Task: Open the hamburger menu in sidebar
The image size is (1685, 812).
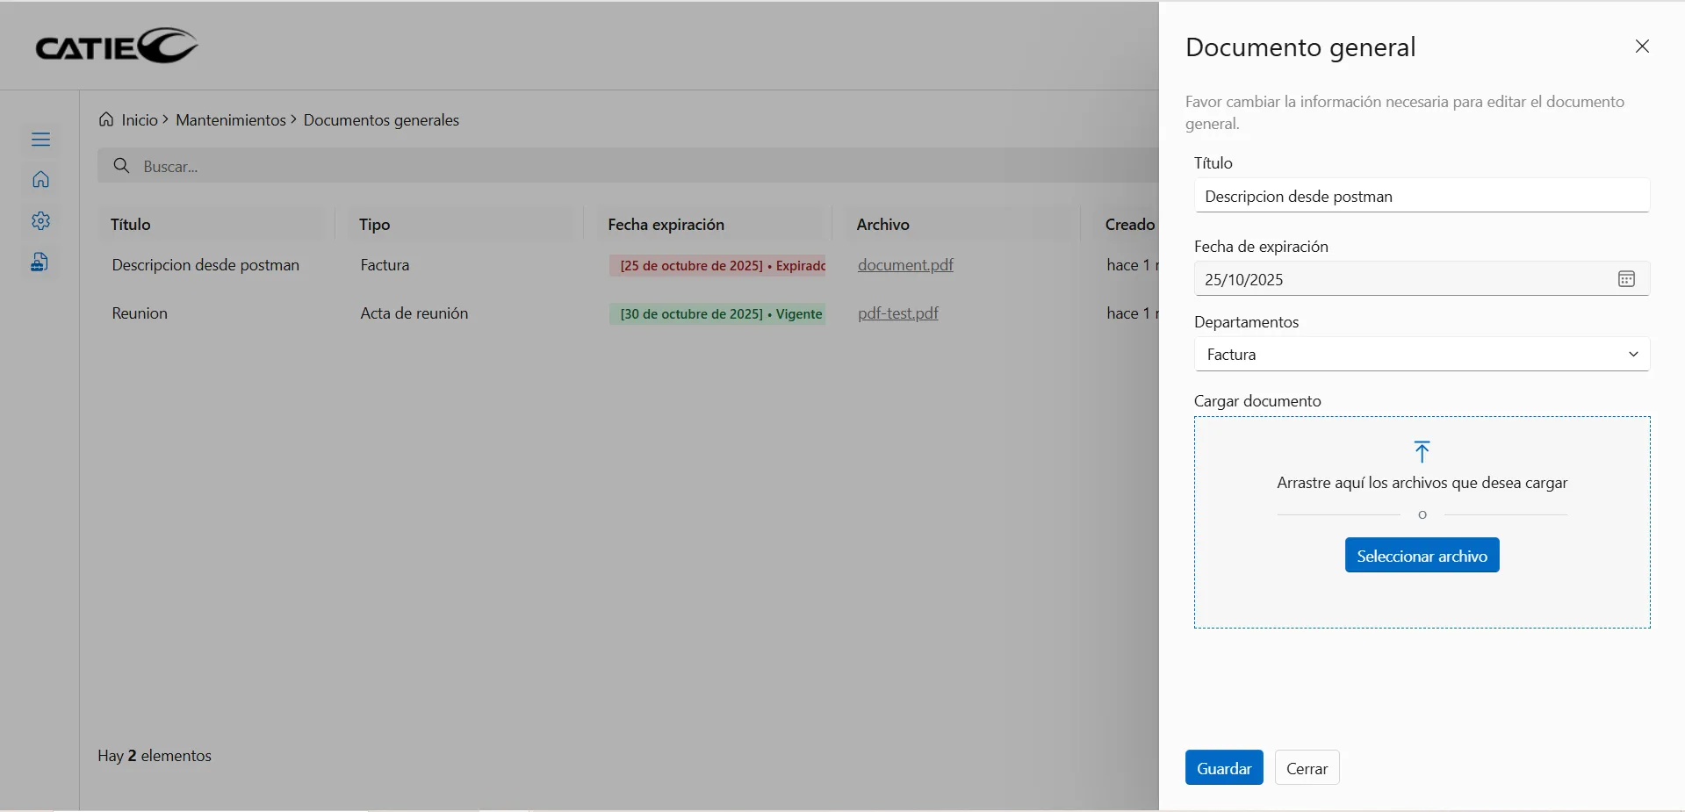Action: point(40,140)
